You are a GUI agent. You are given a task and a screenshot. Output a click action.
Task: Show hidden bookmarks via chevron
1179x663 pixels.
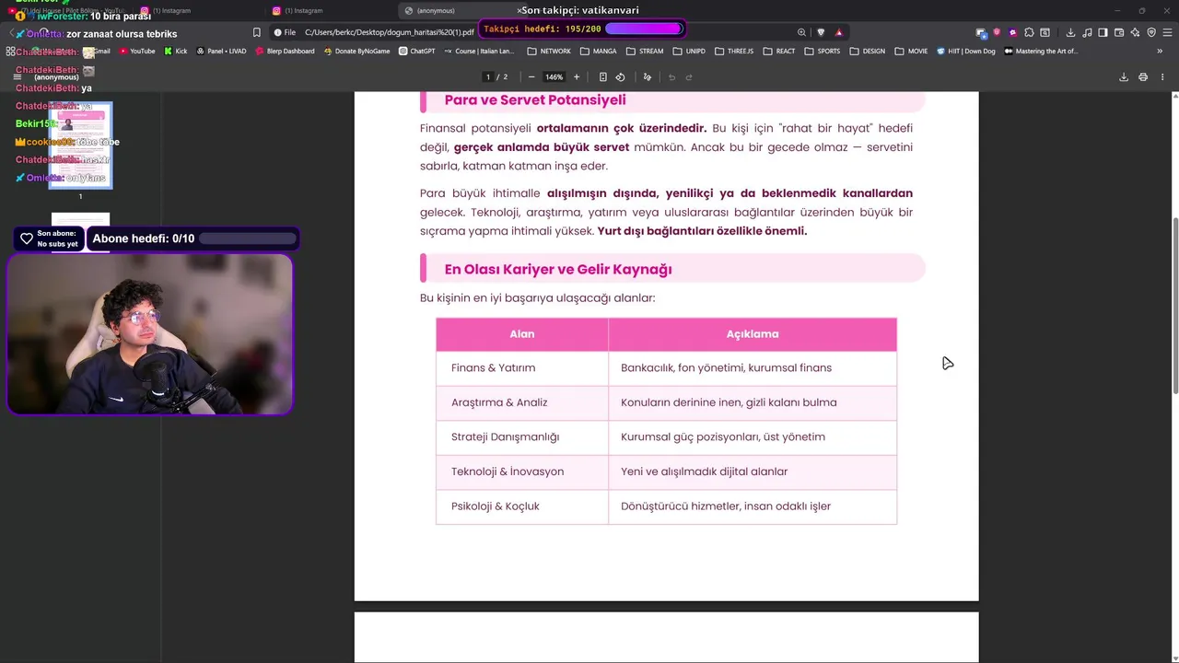coord(1160,52)
